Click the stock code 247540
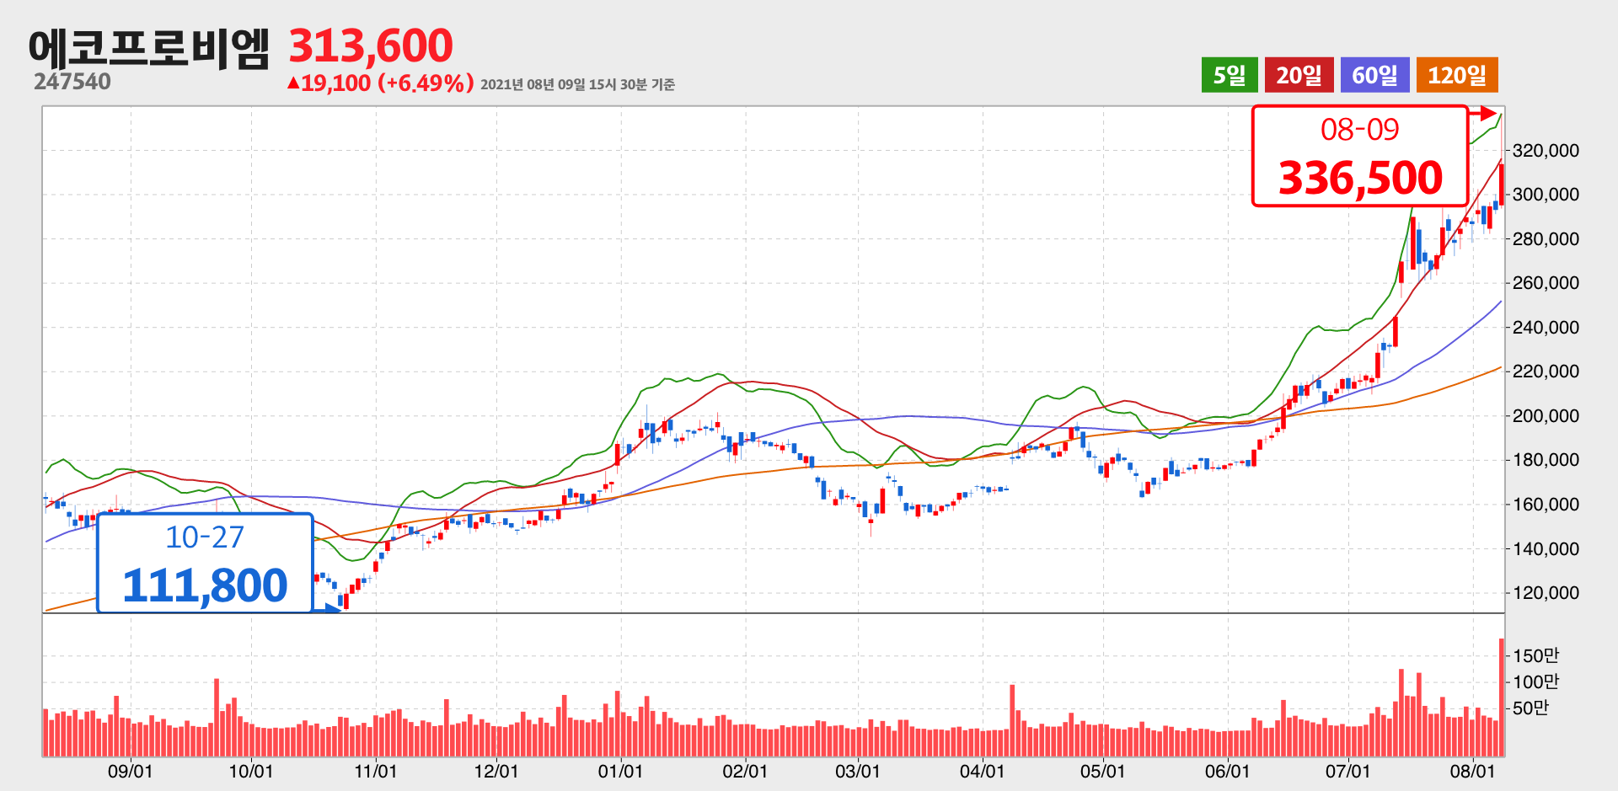This screenshot has height=791, width=1618. (x=72, y=82)
